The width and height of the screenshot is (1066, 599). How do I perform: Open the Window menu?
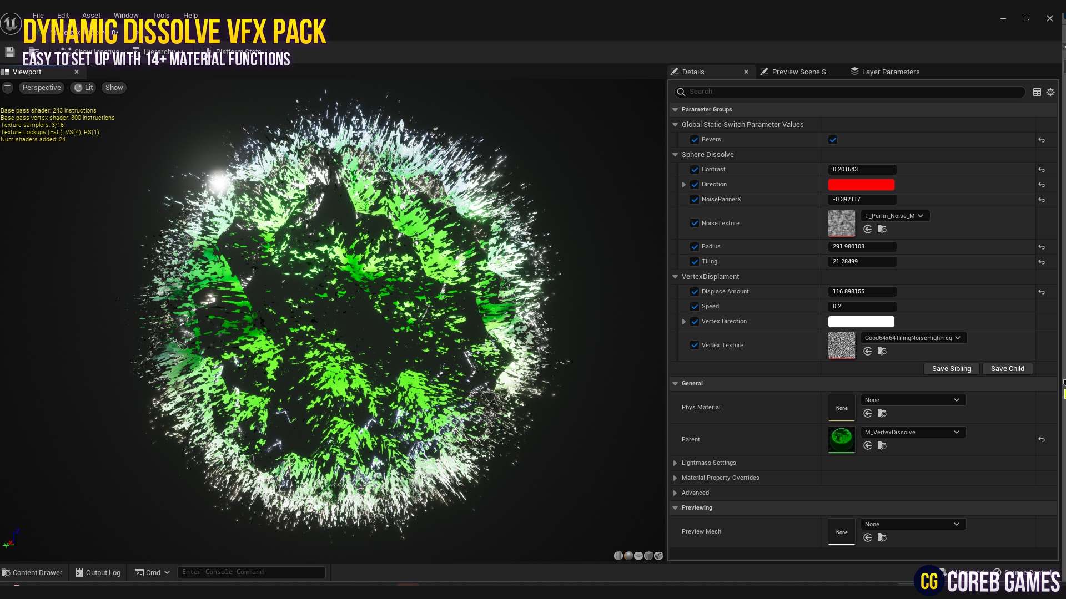(126, 15)
